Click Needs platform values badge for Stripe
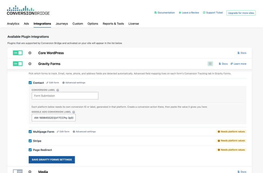Viewport: 263px width, 173px height. pyautogui.click(x=231, y=141)
